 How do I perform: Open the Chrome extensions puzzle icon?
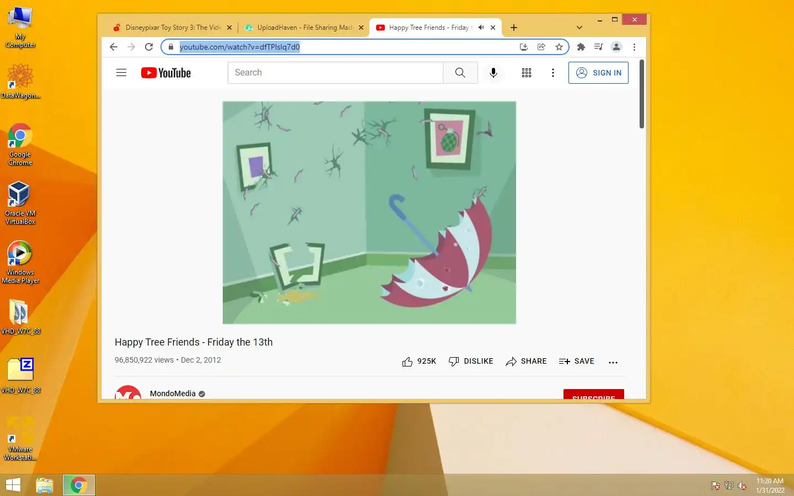581,47
